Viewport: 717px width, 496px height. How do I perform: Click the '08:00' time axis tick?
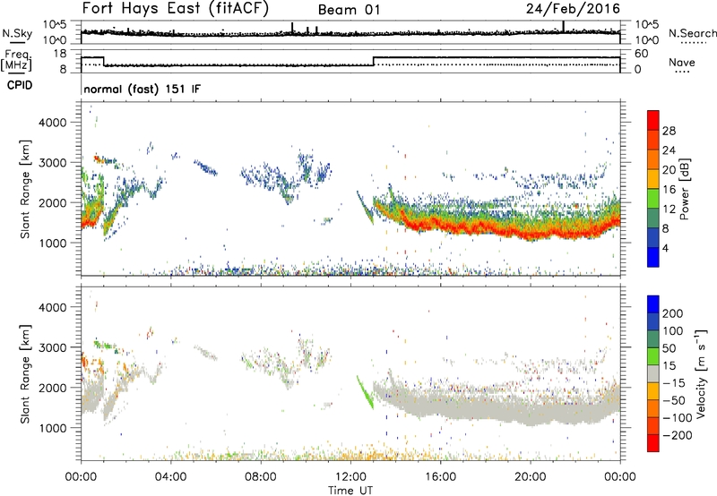[x=260, y=477]
